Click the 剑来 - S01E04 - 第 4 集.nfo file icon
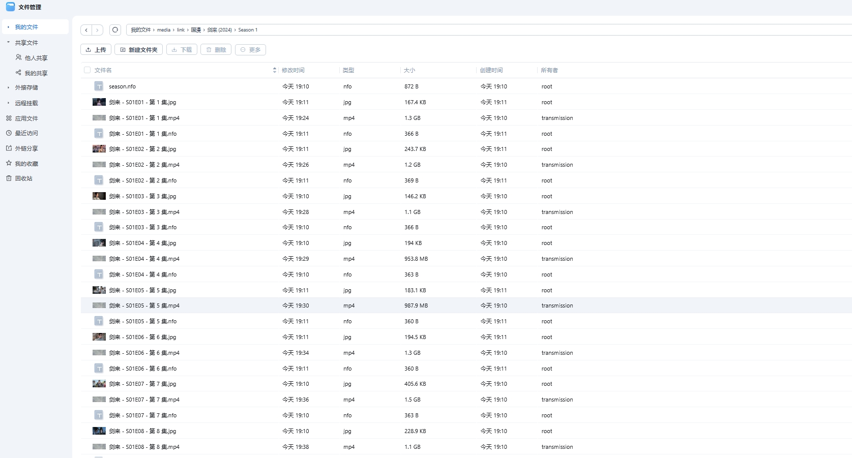The width and height of the screenshot is (852, 458). coord(99,274)
